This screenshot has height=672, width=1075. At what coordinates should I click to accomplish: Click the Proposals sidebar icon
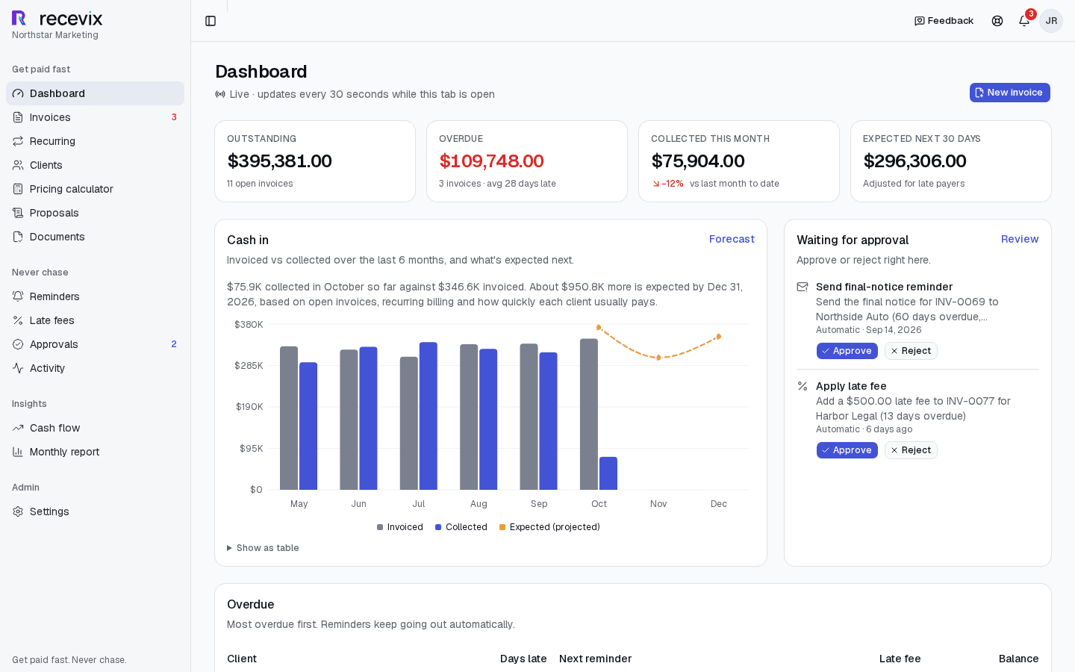pos(18,213)
